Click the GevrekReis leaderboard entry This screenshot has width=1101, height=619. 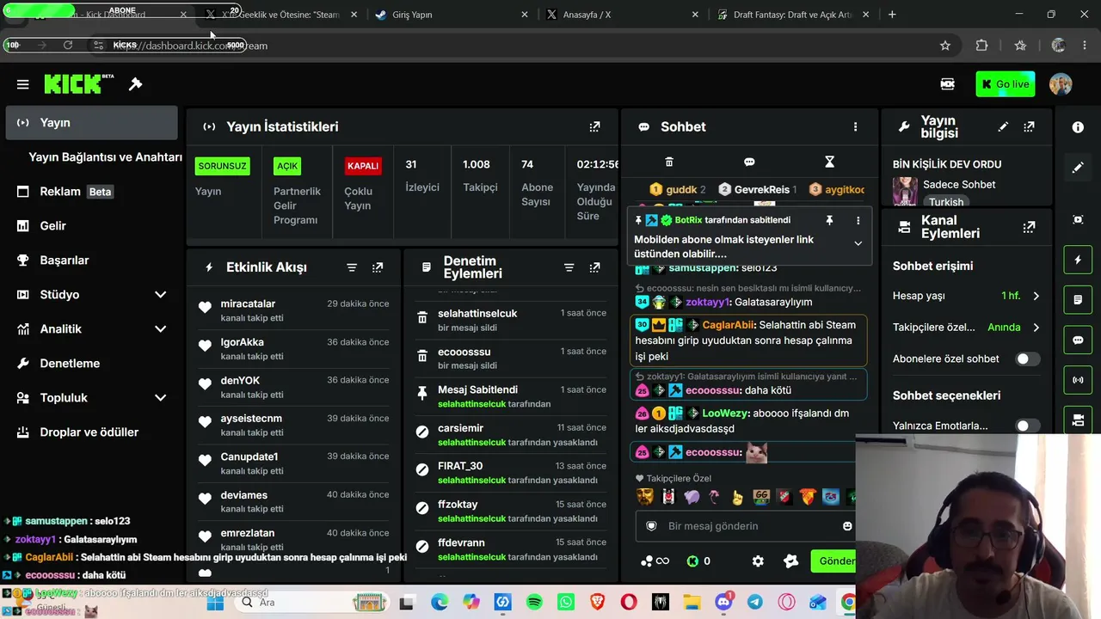tap(758, 189)
